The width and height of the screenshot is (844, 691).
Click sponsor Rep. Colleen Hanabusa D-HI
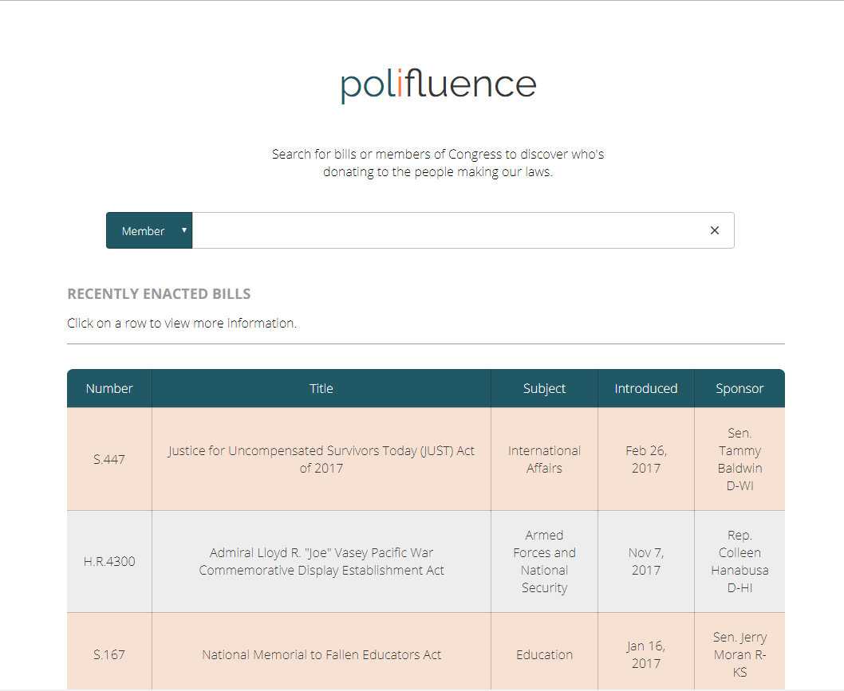click(x=739, y=561)
